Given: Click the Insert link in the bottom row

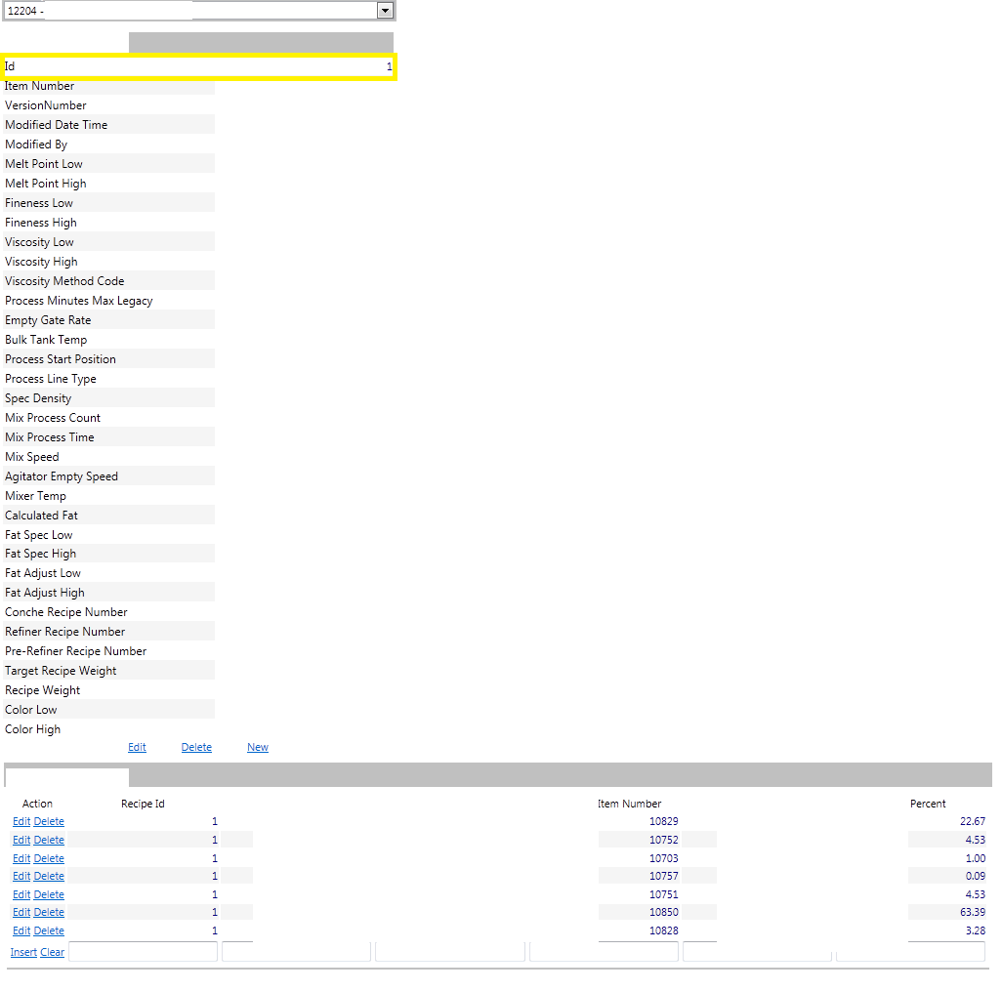Looking at the screenshot, I should tap(23, 952).
